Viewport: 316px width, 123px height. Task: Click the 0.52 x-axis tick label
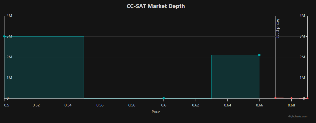tap(36, 105)
